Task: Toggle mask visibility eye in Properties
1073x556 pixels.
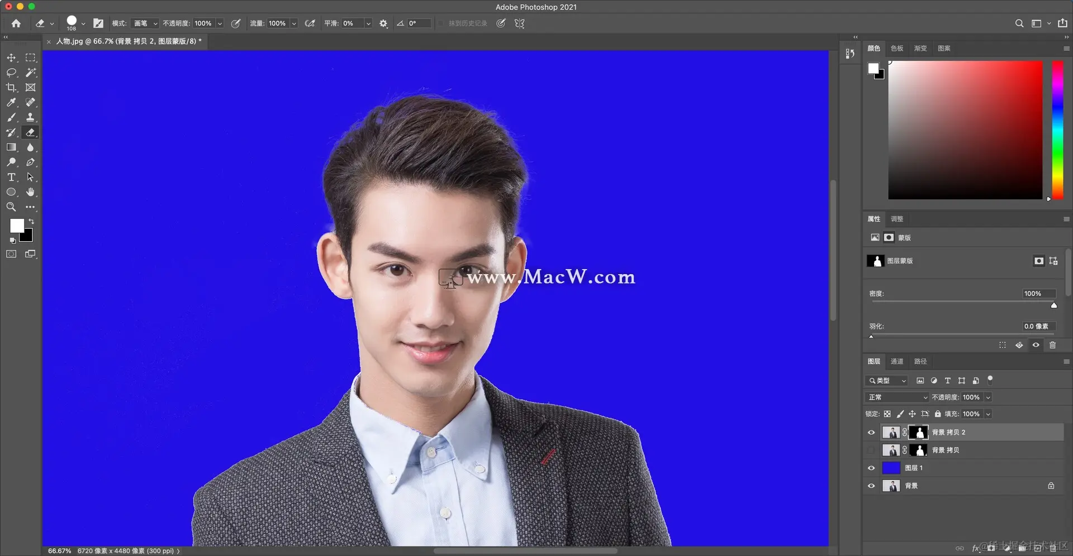Action: (x=1036, y=345)
